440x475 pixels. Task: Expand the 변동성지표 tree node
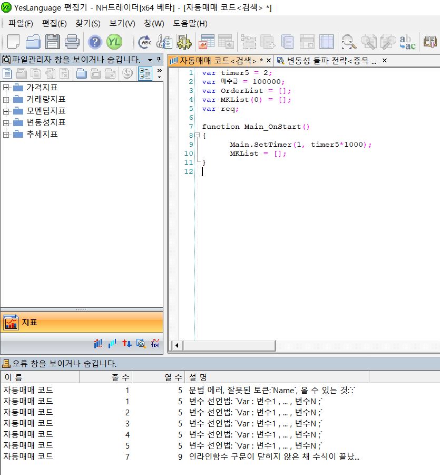coord(6,122)
